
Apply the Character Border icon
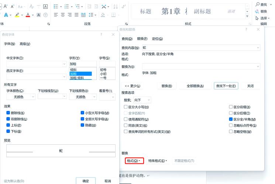pyautogui.click(x=45, y=7)
